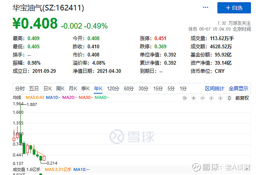Click the current price ¥0.408
Image resolution: width=258 pixels, height=175 pixels.
coord(35,23)
